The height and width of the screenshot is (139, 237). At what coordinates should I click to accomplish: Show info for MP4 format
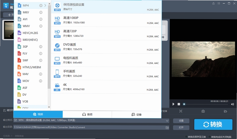tap(41, 5)
